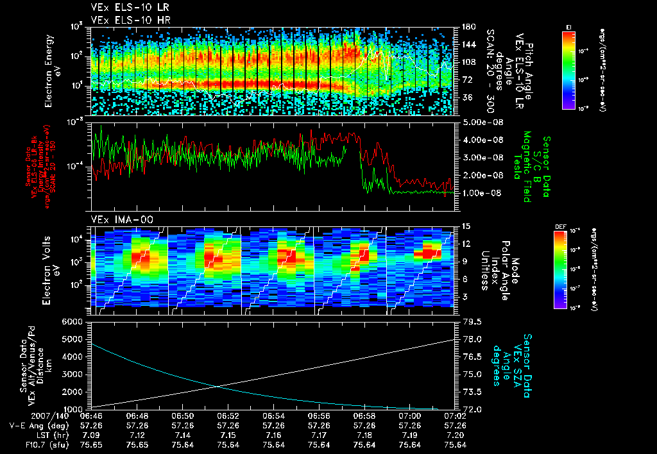Click the 'Electron Energy eV' axis label
The image size is (657, 454).
click(x=53, y=71)
